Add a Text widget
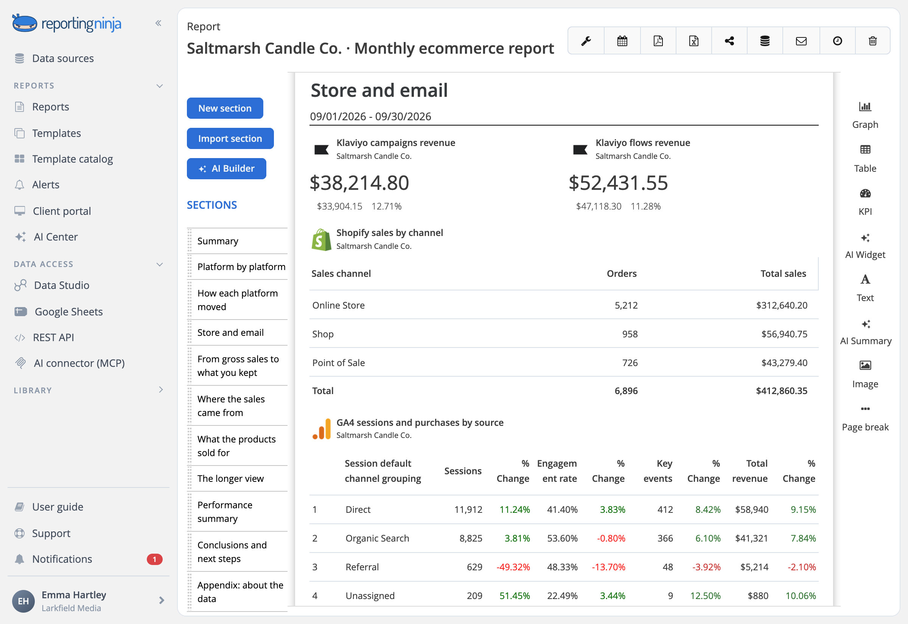 [865, 288]
